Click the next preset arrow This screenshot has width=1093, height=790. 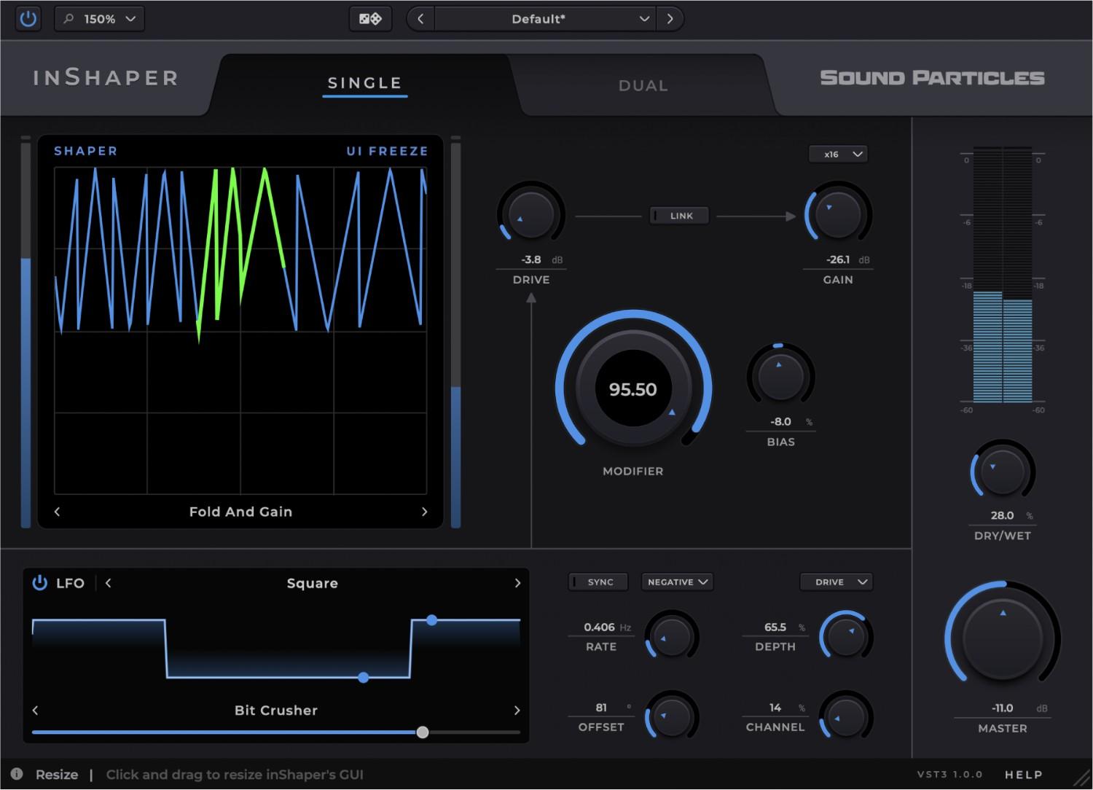tap(670, 18)
